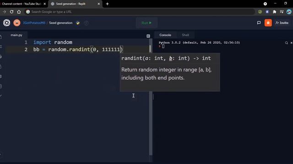
Task: Select the main.py editor tab
Action: [16, 35]
